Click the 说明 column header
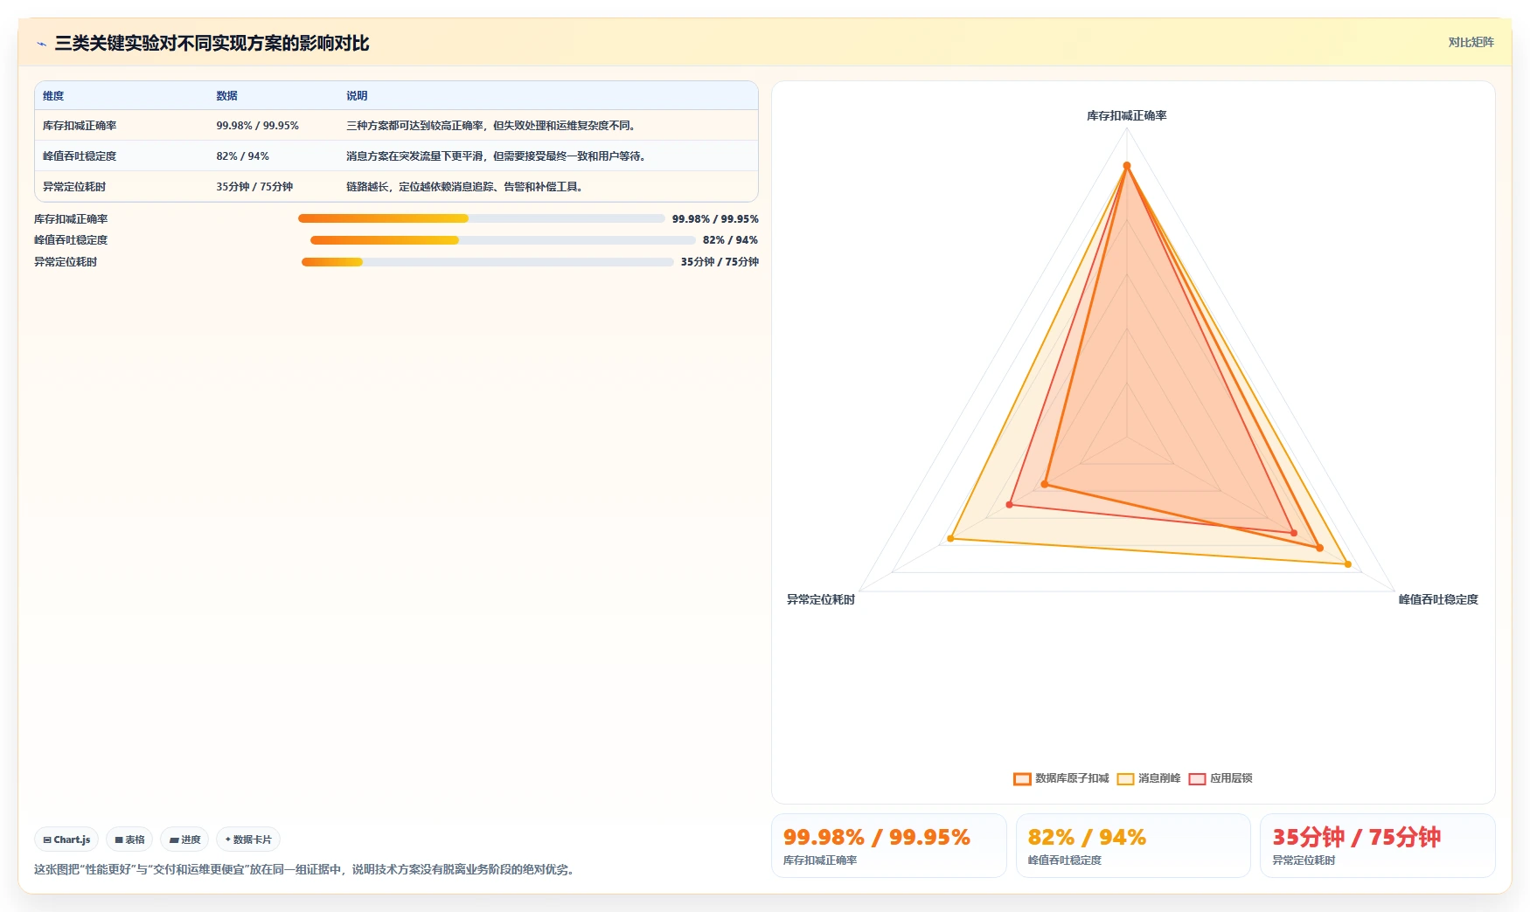 357,96
